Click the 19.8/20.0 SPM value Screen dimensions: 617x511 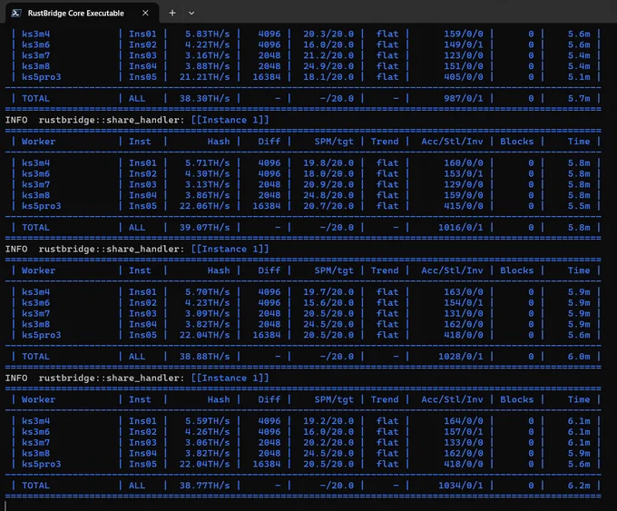click(x=328, y=163)
